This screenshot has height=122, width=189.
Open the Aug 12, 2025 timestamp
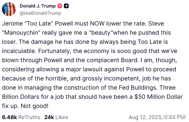pos(157,117)
